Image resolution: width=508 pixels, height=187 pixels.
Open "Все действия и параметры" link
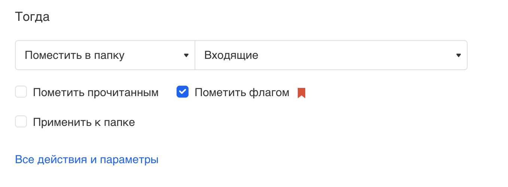[87, 160]
